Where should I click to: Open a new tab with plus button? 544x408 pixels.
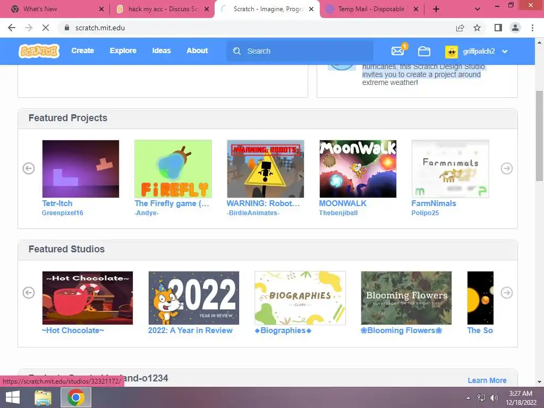click(x=436, y=9)
